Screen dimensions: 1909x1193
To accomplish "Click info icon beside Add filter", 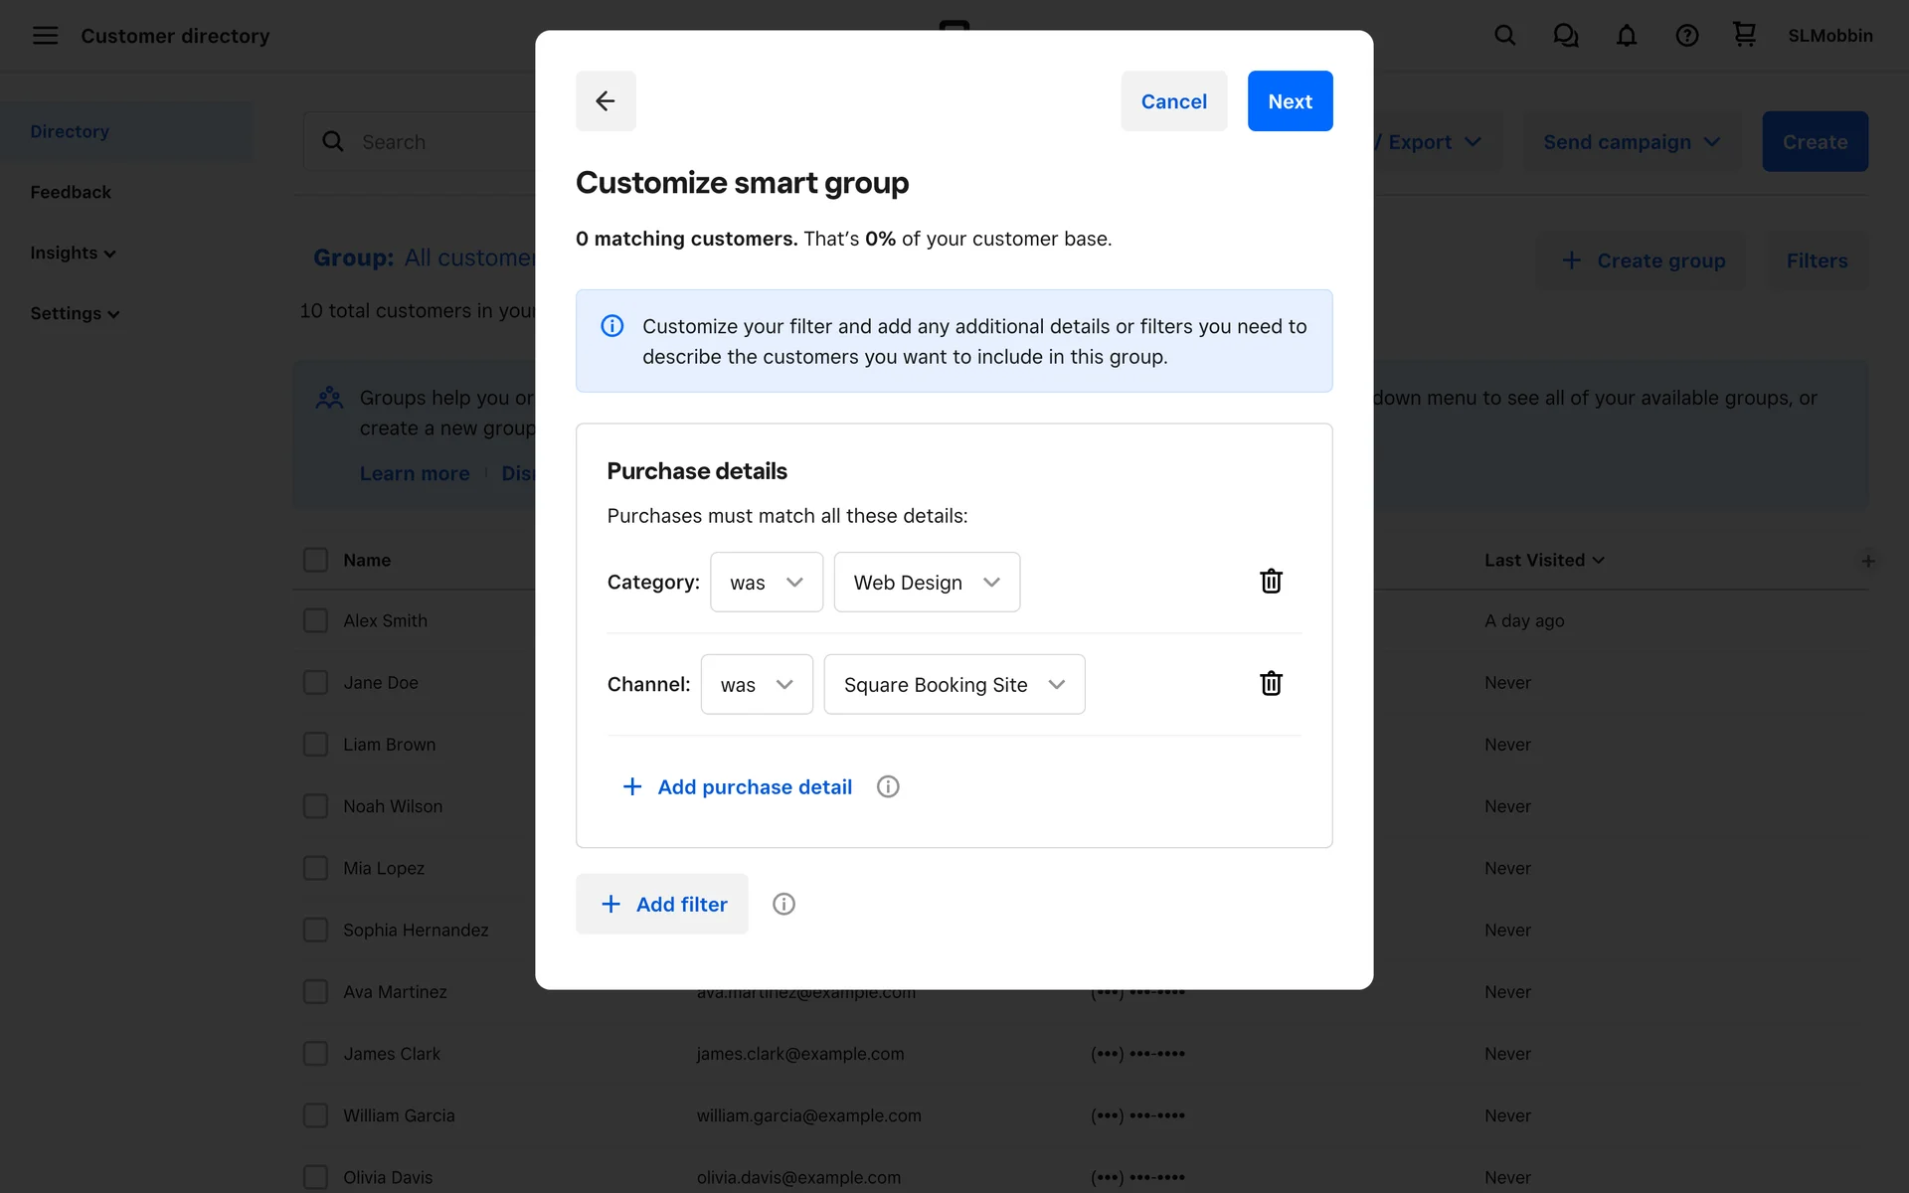I will coord(783,905).
